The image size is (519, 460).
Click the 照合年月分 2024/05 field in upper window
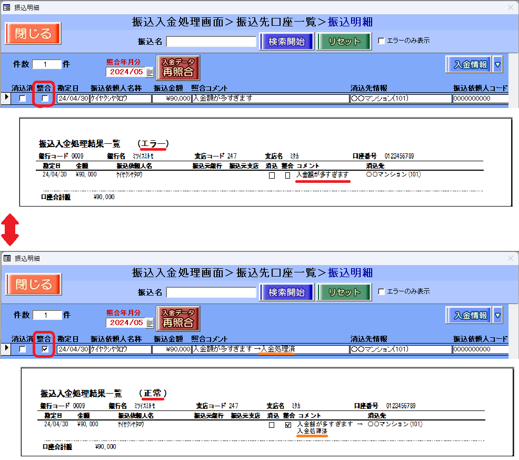point(126,72)
